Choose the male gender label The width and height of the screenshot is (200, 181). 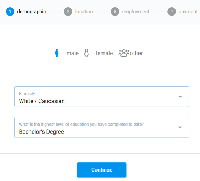(73, 53)
